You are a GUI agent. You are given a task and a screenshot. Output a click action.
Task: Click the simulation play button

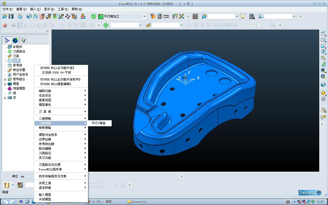pos(189,25)
